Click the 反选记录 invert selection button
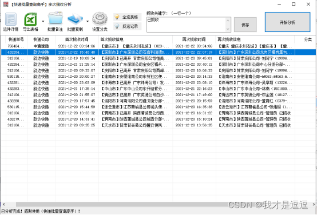Image resolution: width=317 pixels, height=215 pixels. pyautogui.click(x=127, y=26)
